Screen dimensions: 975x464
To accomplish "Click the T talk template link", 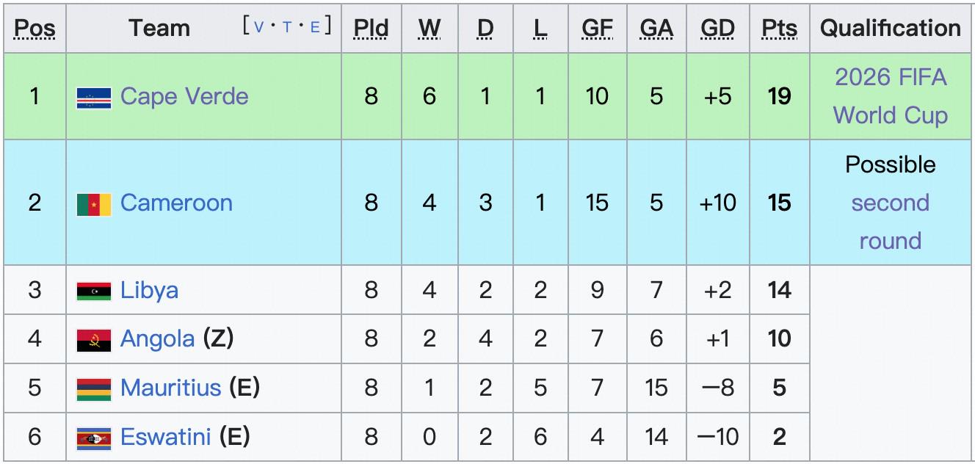I will click(286, 27).
